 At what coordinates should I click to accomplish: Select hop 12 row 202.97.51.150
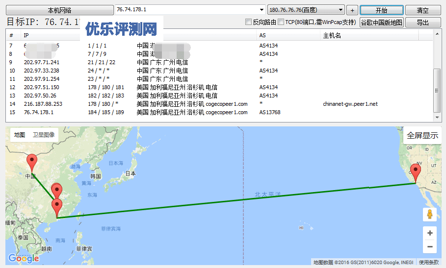point(219,87)
